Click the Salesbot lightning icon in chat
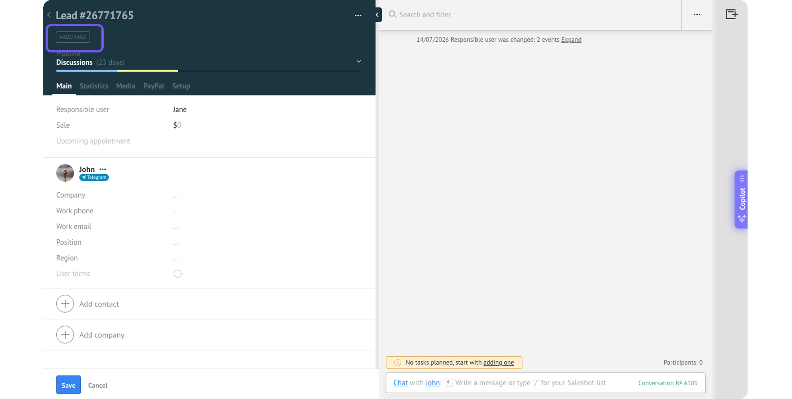The image size is (792, 399). (x=448, y=382)
